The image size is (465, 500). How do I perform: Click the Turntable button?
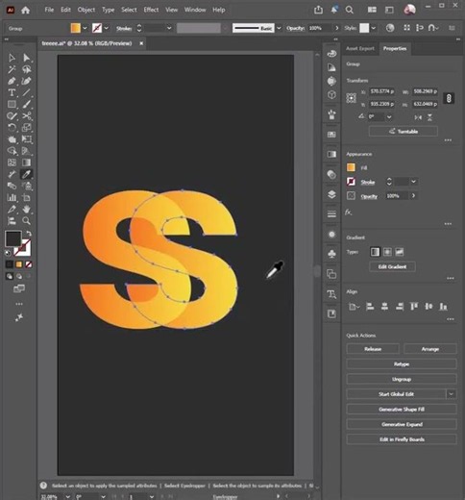tap(403, 132)
